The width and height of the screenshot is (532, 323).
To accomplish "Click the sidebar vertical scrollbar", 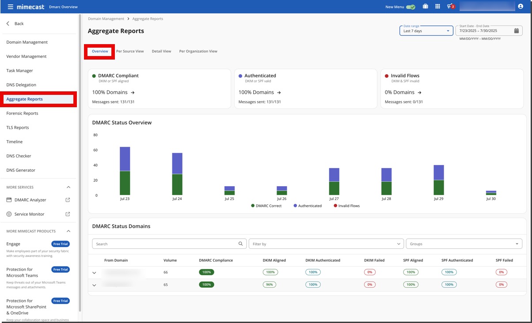I will tap(80, 163).
